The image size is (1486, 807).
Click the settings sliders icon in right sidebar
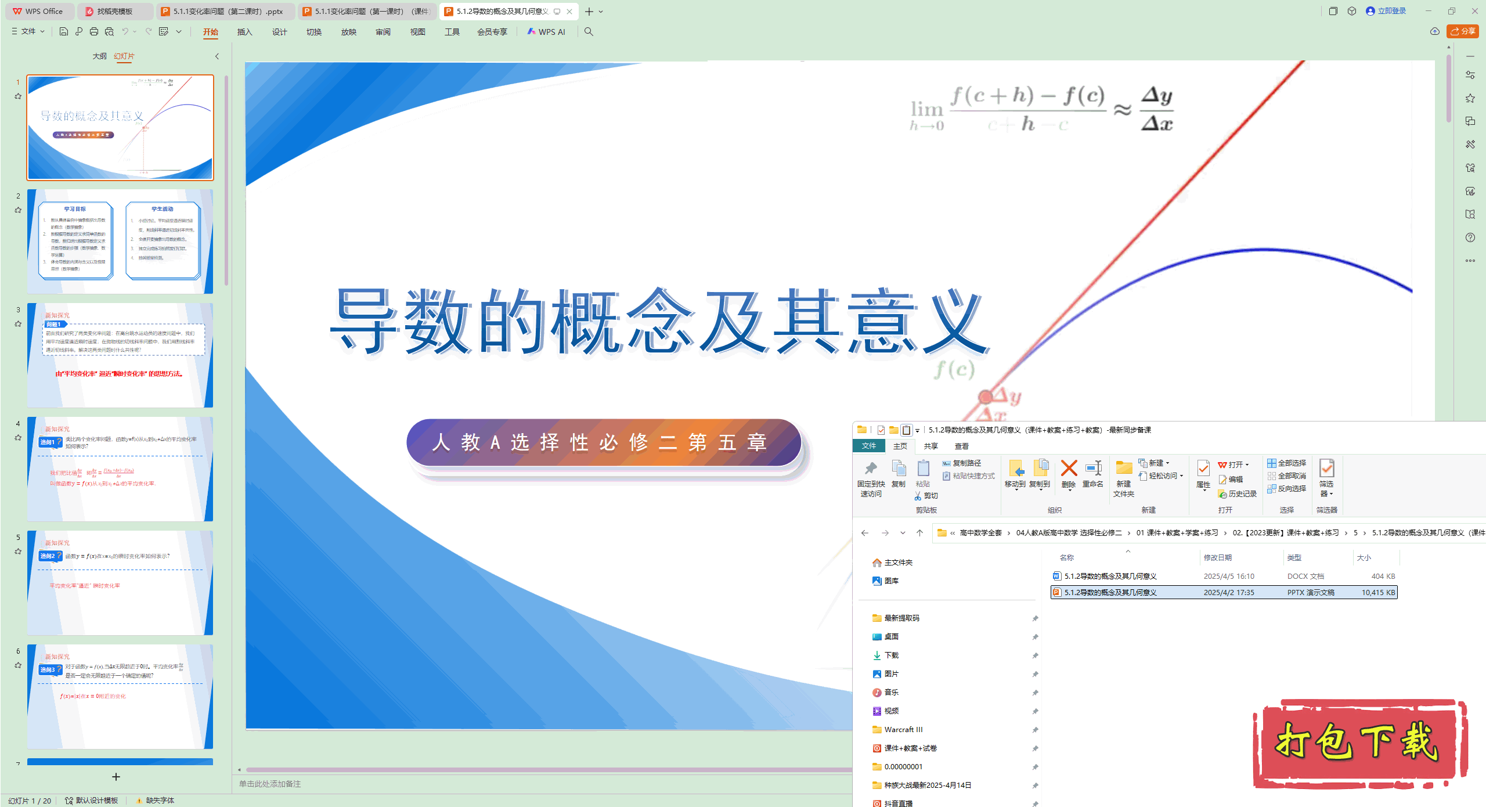coord(1470,75)
